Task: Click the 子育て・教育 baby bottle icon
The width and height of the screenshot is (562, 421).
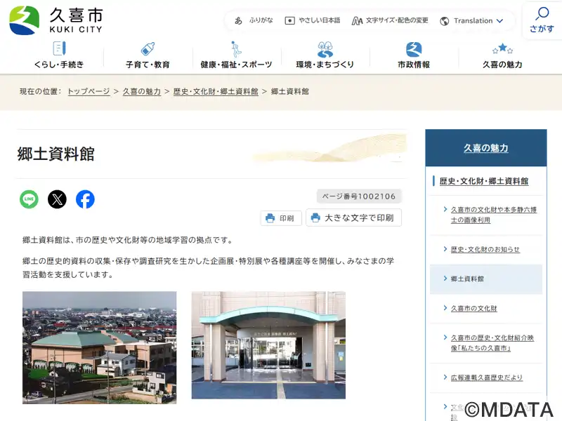Action: [x=148, y=48]
